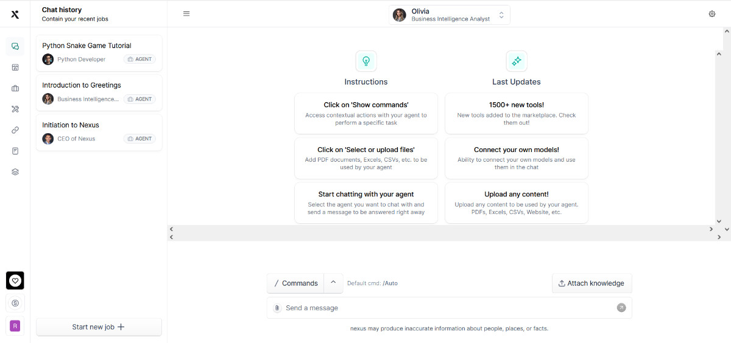Open the Connect your own models card
Viewport: 731px width, 343px height.
(x=517, y=158)
